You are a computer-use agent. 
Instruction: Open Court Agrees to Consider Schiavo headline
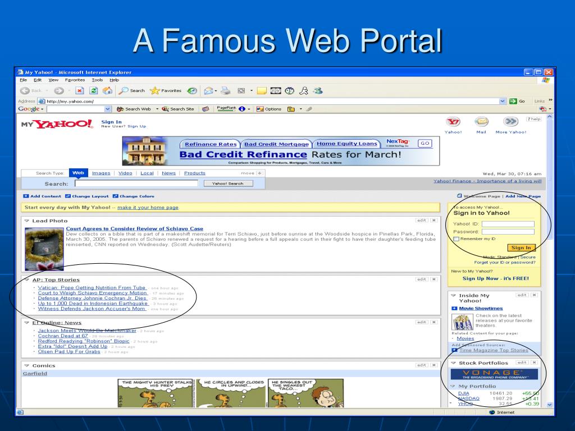click(x=134, y=229)
